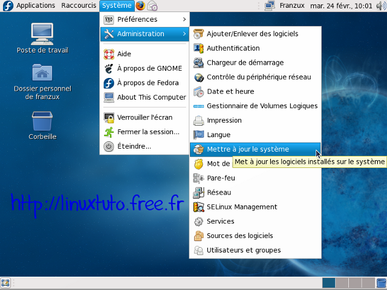387x290 pixels.
Task: Choose À propos de GNOME
Action: [x=145, y=68]
